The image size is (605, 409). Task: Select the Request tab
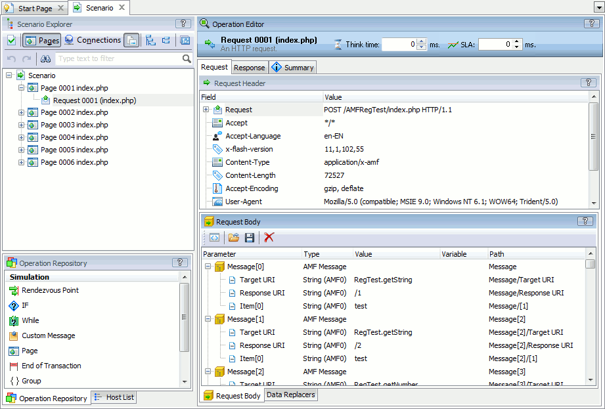(214, 67)
